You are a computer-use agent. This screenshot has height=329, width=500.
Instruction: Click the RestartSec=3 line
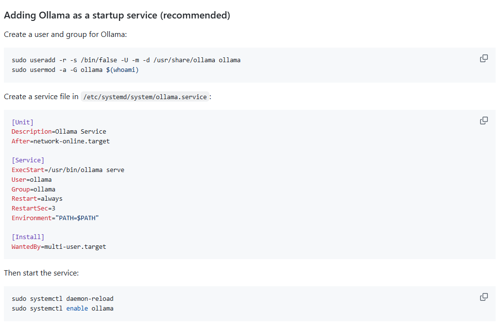click(x=34, y=208)
